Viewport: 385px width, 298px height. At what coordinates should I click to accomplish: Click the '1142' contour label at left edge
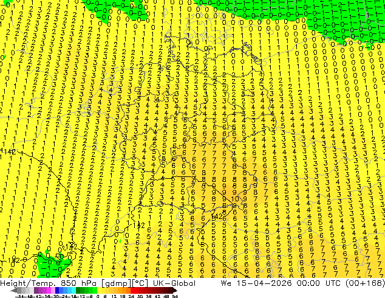click(8, 151)
